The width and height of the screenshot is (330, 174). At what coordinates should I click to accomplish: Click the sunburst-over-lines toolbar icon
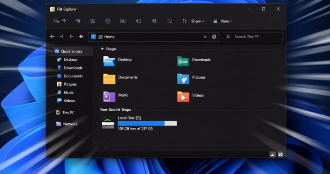tap(93, 21)
